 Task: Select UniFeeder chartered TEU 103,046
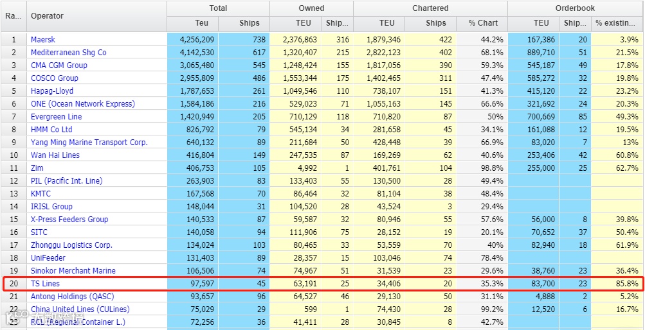pos(379,257)
